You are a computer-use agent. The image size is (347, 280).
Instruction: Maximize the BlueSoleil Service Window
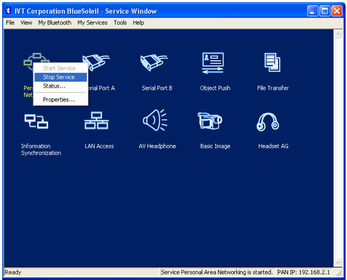click(x=325, y=11)
